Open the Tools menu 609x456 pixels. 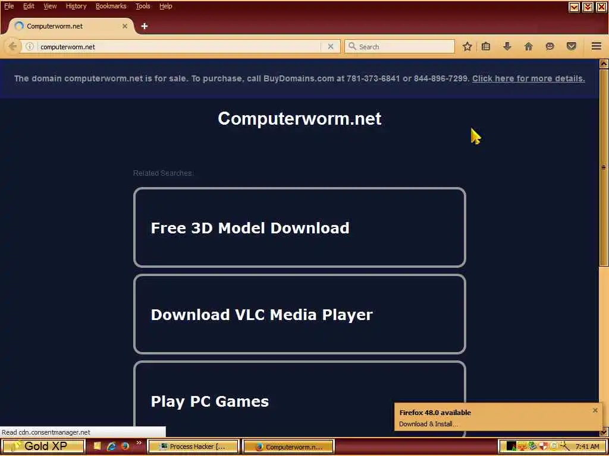(143, 6)
